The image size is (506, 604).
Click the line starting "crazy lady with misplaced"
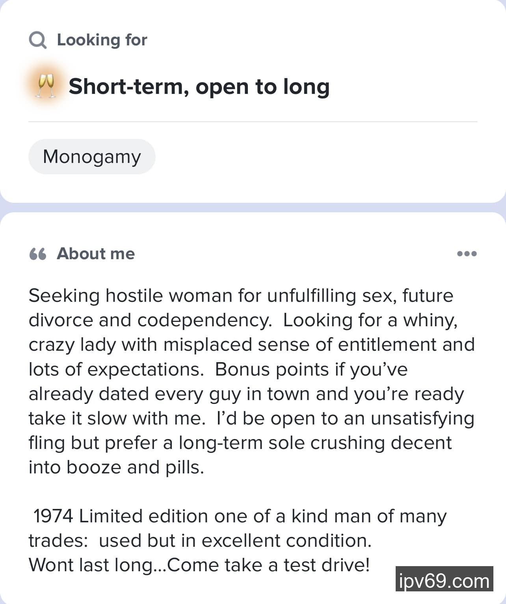[x=251, y=344]
